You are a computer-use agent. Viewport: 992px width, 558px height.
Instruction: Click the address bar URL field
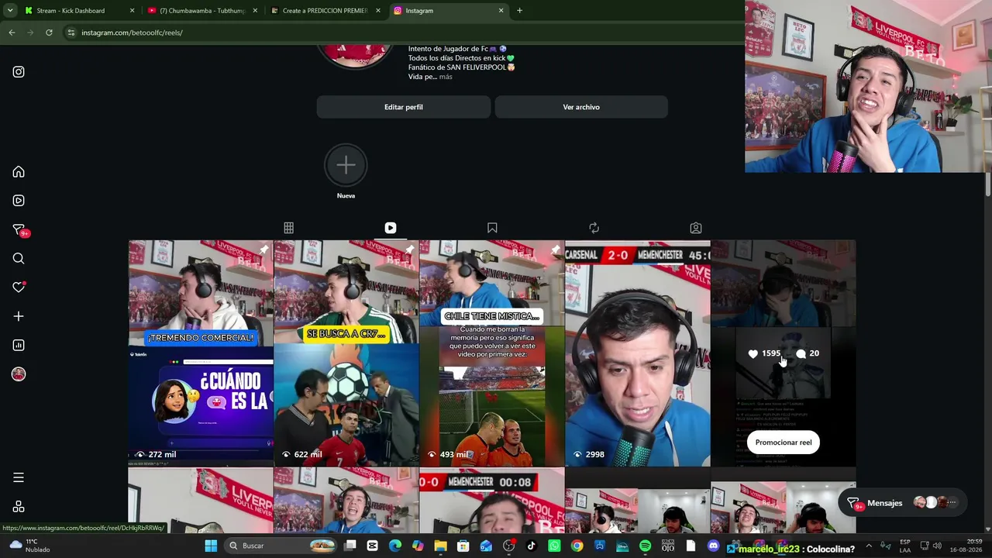point(403,33)
